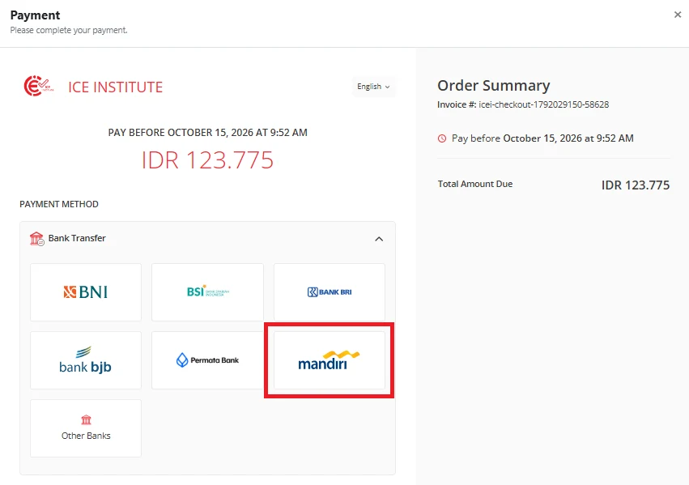
Task: Choose BSI as payment bank
Action: coord(207,292)
